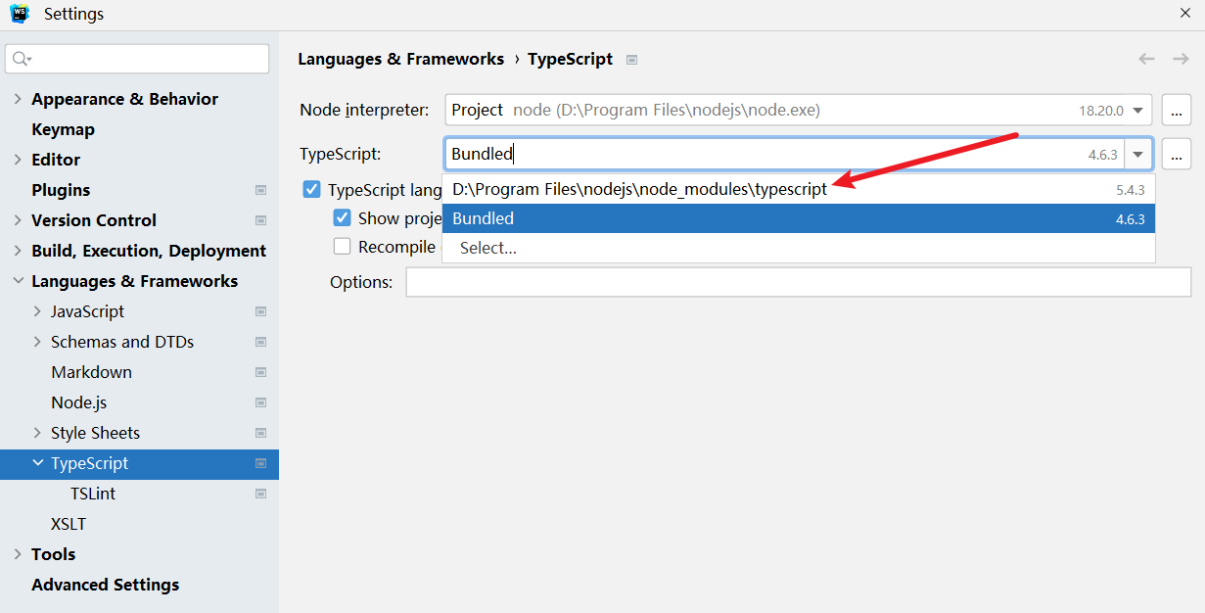Select the Editor settings category
This screenshot has width=1205, height=613.
[x=56, y=160]
